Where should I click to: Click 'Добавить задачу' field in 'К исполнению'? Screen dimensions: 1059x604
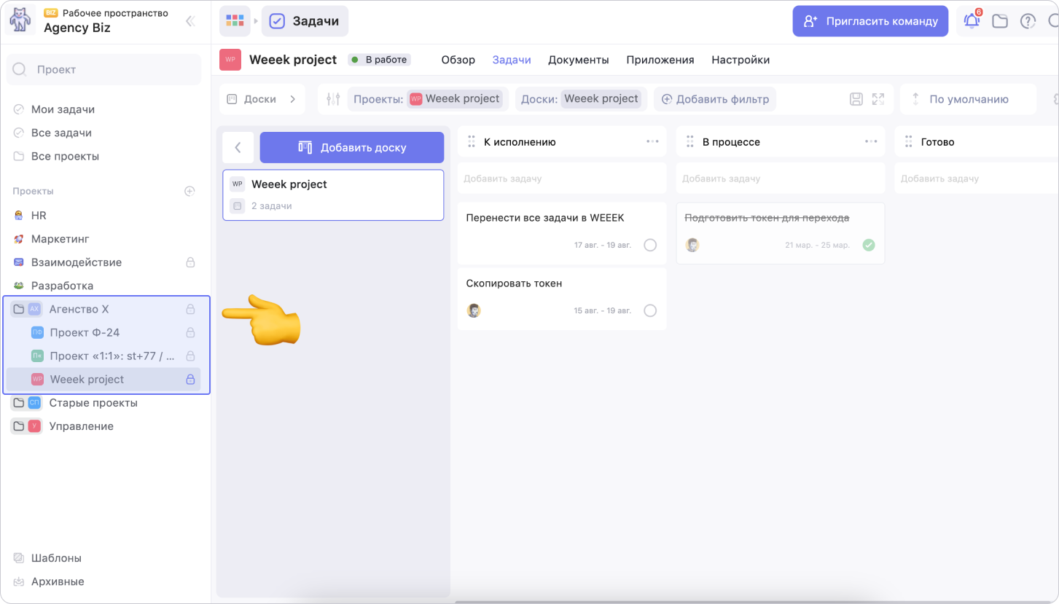(561, 179)
